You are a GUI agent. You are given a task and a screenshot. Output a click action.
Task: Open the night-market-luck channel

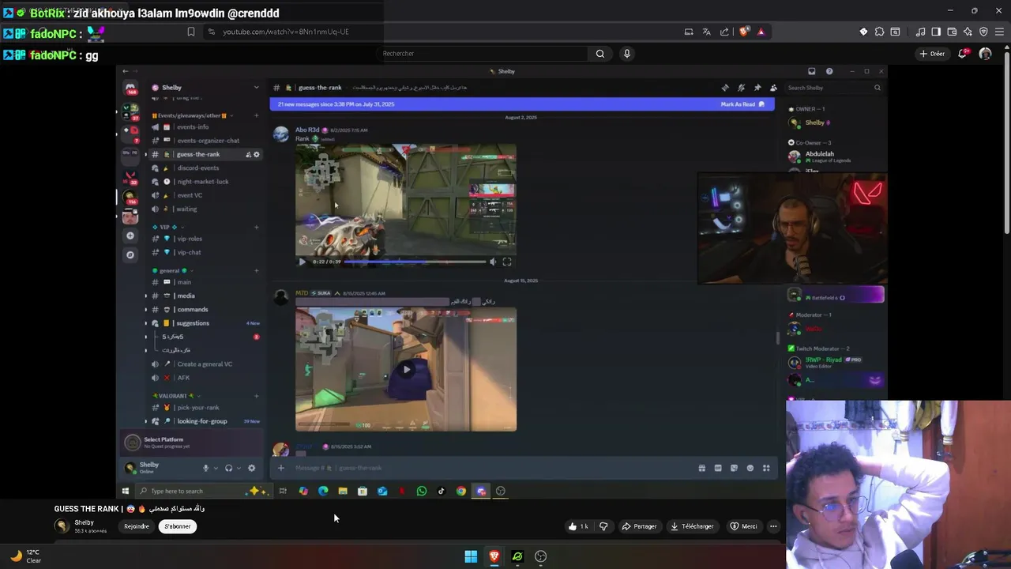[x=205, y=182]
